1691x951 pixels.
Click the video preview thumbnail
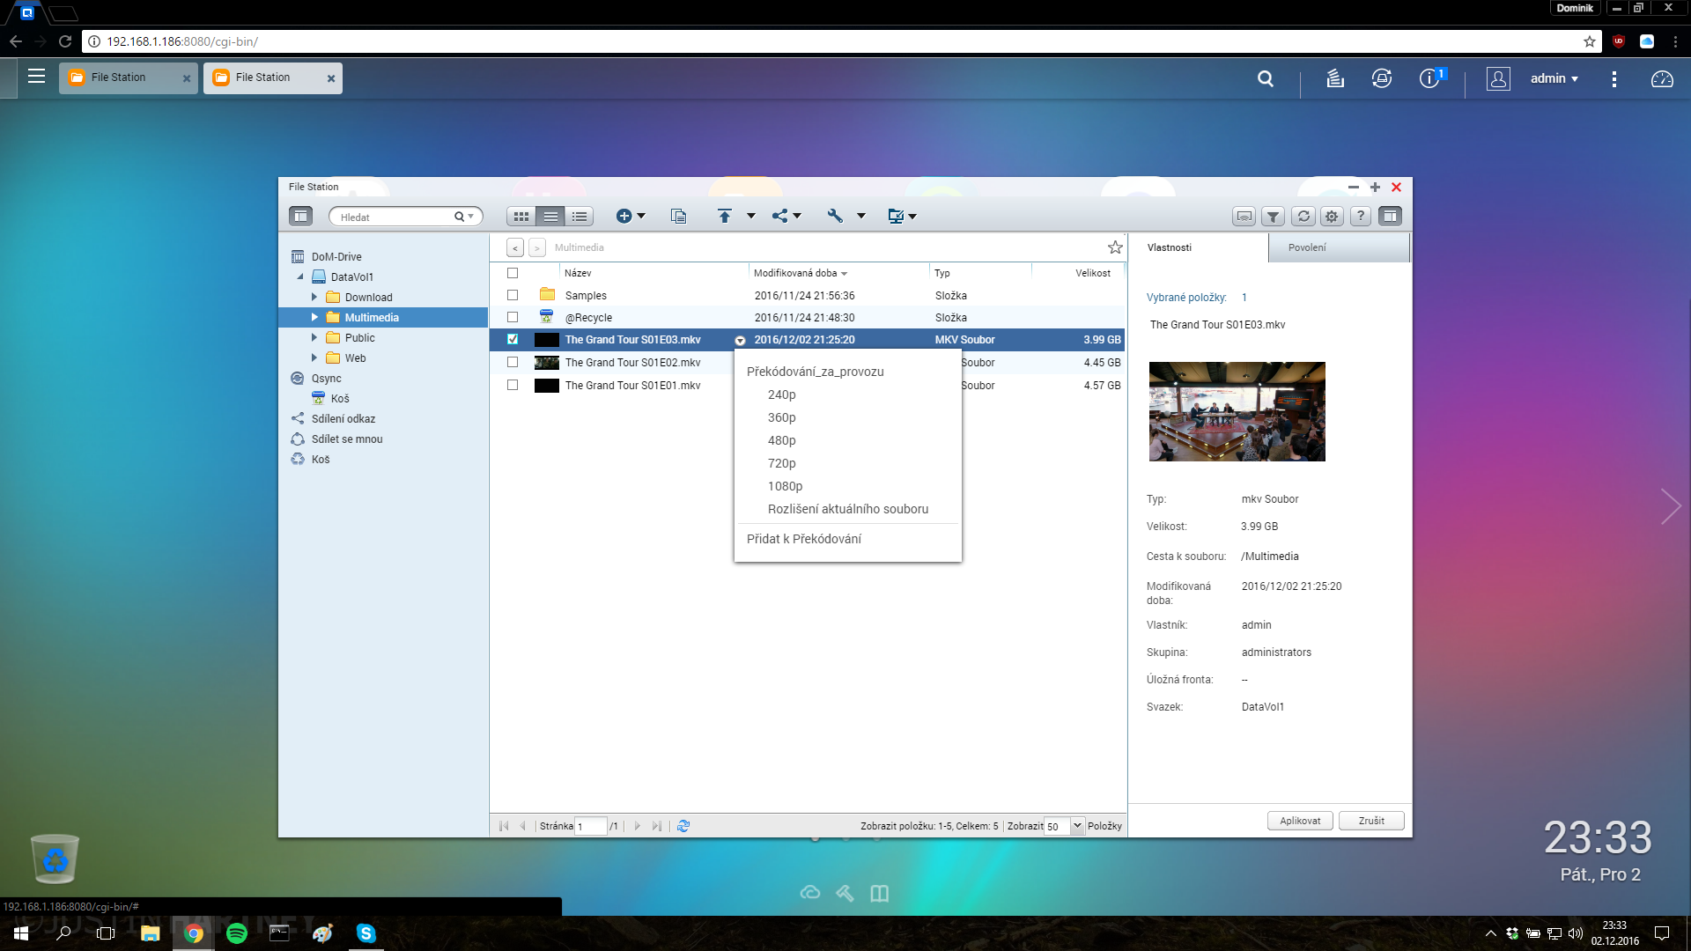point(1237,411)
